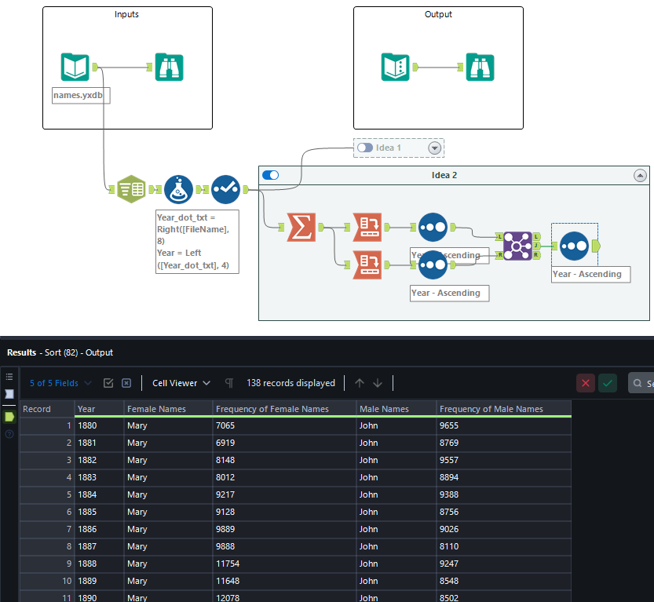Click the names.yxdb annotation label
This screenshot has height=602, width=654.
pyautogui.click(x=81, y=96)
